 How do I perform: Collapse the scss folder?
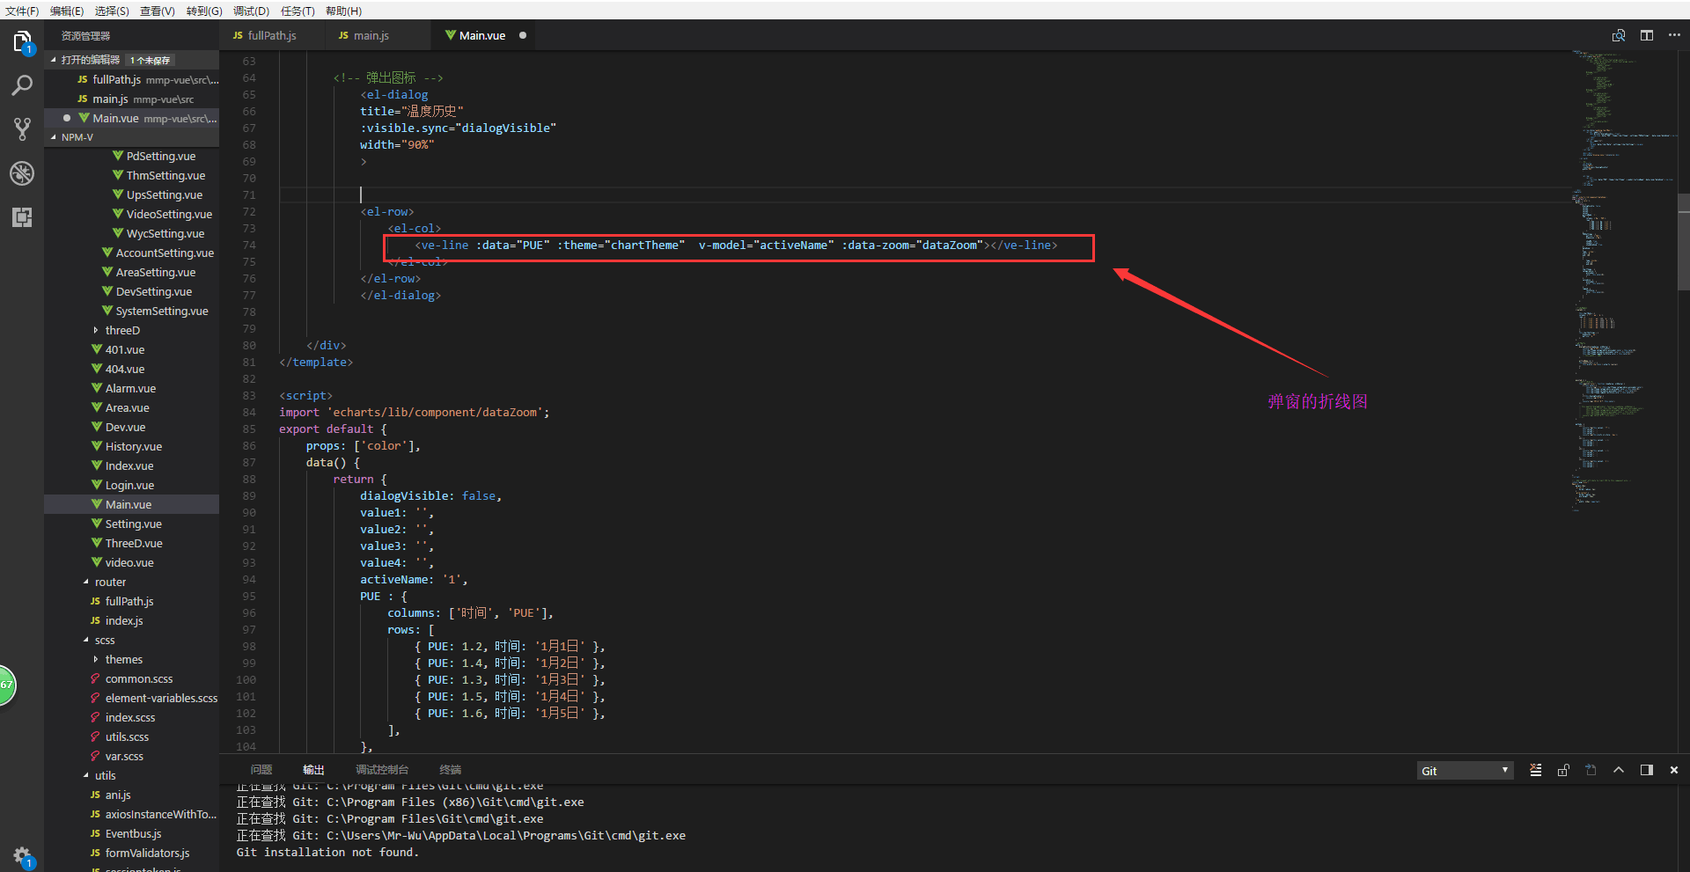(x=86, y=641)
